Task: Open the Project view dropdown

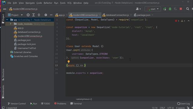Action: (22, 15)
